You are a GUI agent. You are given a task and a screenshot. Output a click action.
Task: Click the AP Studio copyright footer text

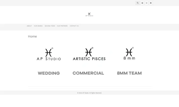pyautogui.click(x=89, y=93)
